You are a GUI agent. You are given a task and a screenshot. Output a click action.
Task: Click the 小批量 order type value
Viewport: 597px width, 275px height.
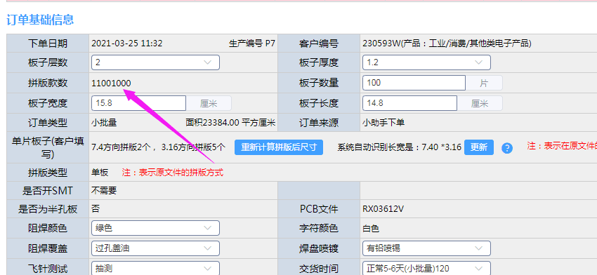click(x=104, y=123)
